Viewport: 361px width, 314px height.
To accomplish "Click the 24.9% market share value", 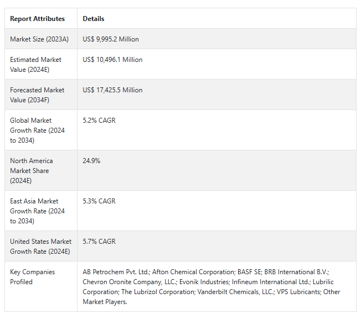I will tap(91, 161).
